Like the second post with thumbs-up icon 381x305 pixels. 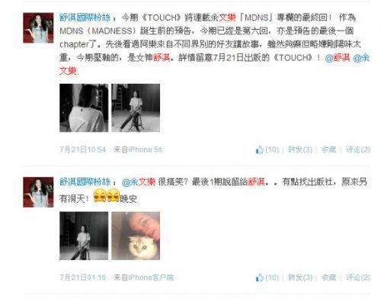(x=267, y=278)
